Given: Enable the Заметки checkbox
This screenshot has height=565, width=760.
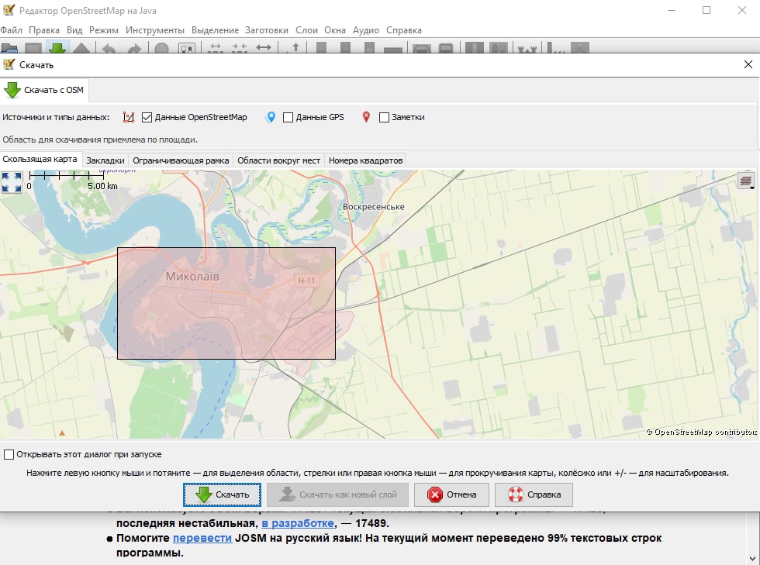Looking at the screenshot, I should tap(384, 117).
